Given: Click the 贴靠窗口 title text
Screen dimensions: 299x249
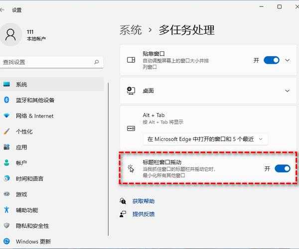Looking at the screenshot, I should pyautogui.click(x=153, y=53).
